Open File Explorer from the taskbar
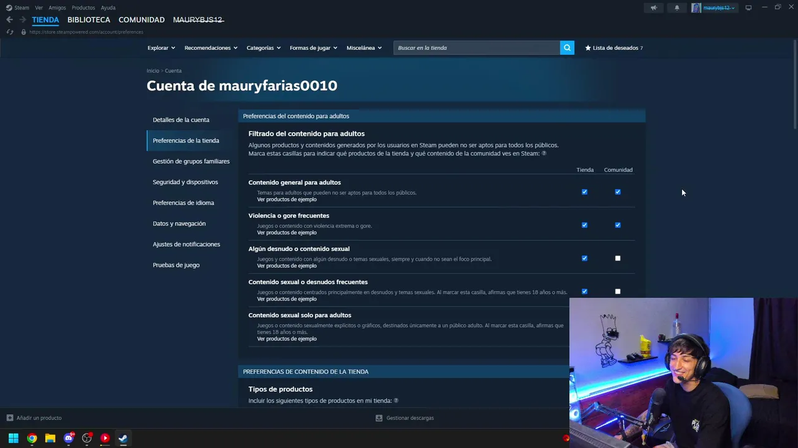 pos(50,438)
